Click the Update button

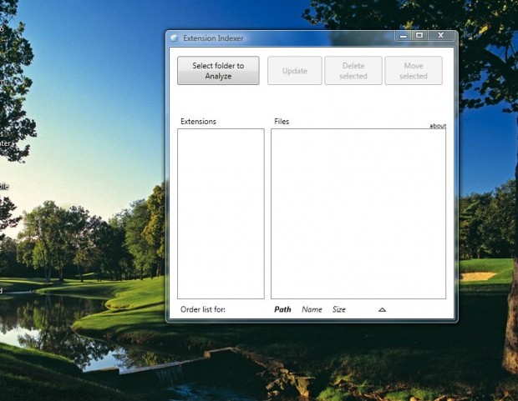pyautogui.click(x=295, y=71)
